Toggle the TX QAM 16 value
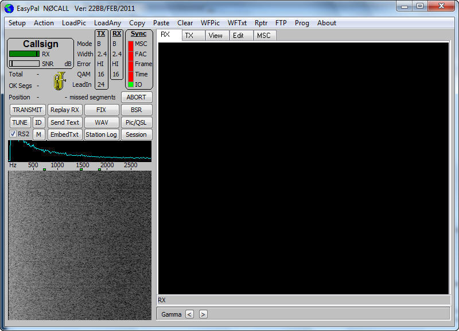Image resolution: width=459 pixels, height=331 pixels. pos(101,74)
